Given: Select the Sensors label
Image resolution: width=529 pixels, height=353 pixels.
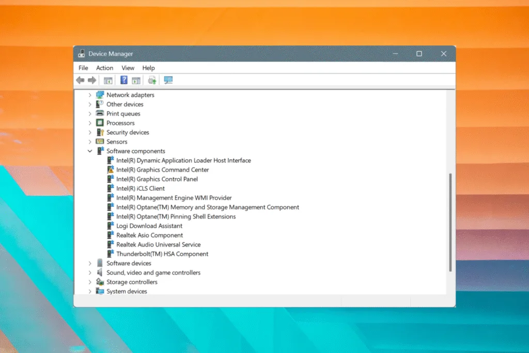Looking at the screenshot, I should tap(117, 142).
